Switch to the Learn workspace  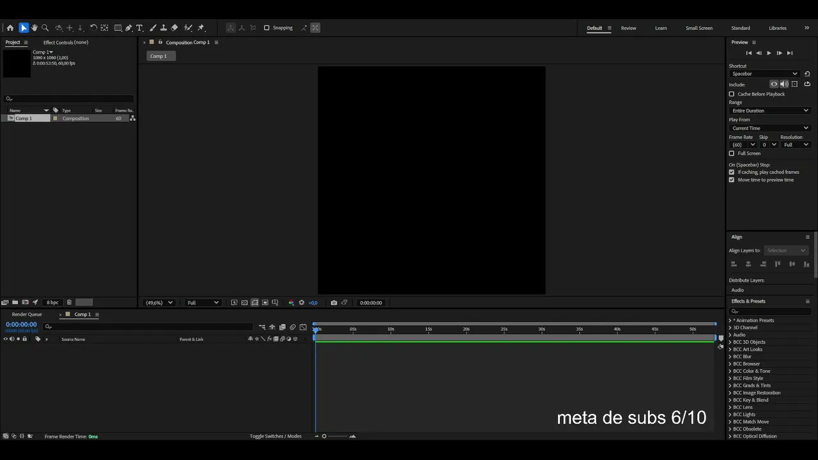coord(661,28)
